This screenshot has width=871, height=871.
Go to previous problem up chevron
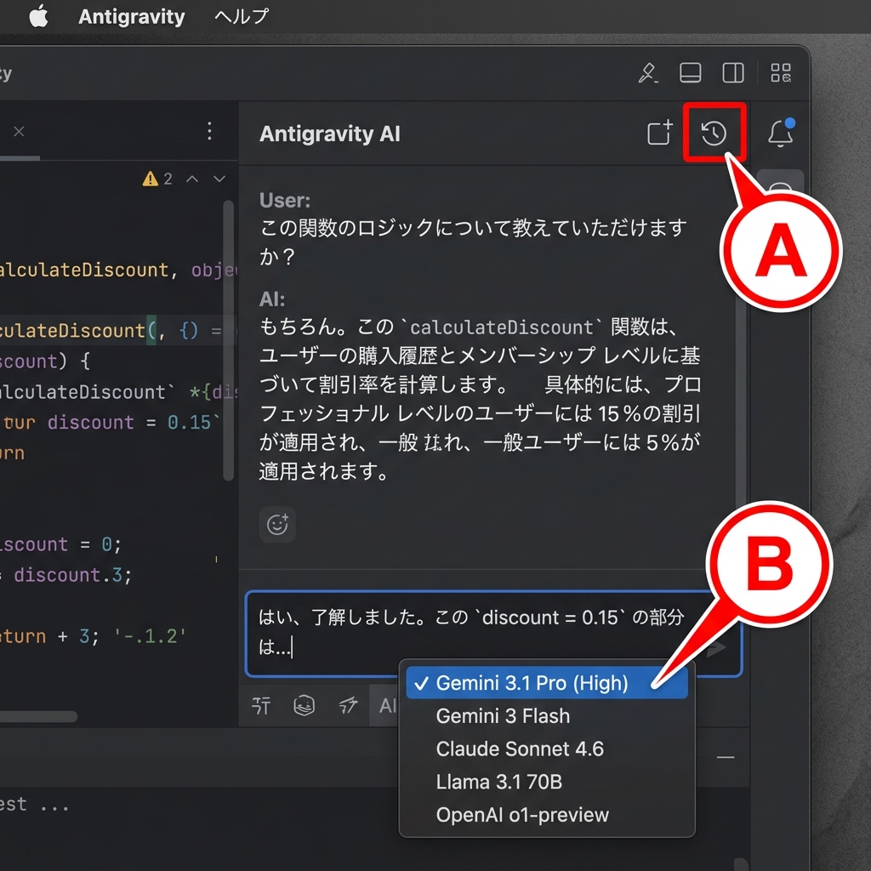coord(192,179)
